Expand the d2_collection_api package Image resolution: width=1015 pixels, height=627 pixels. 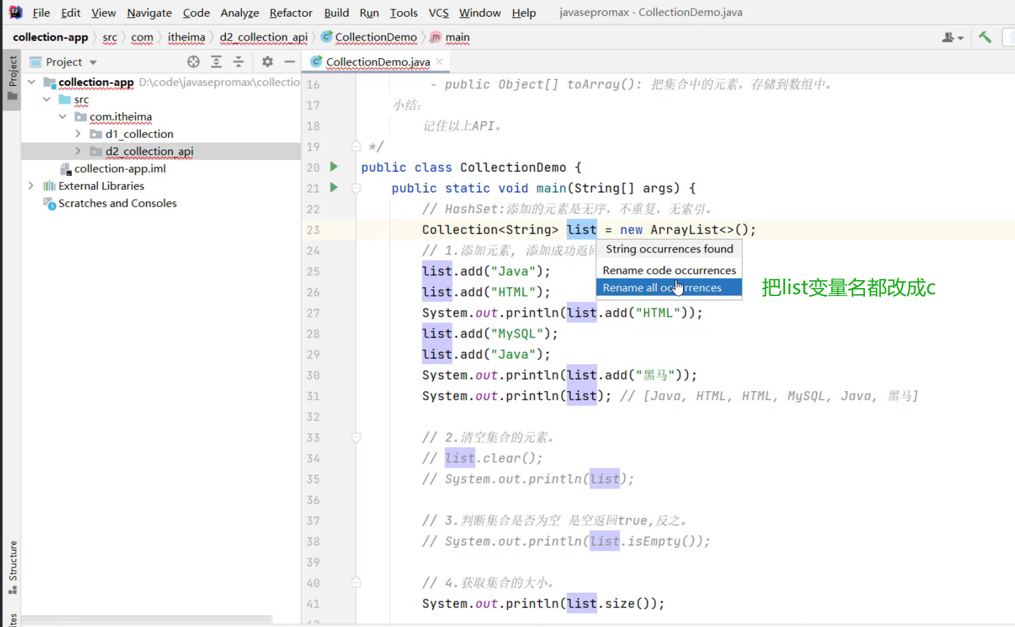click(78, 151)
